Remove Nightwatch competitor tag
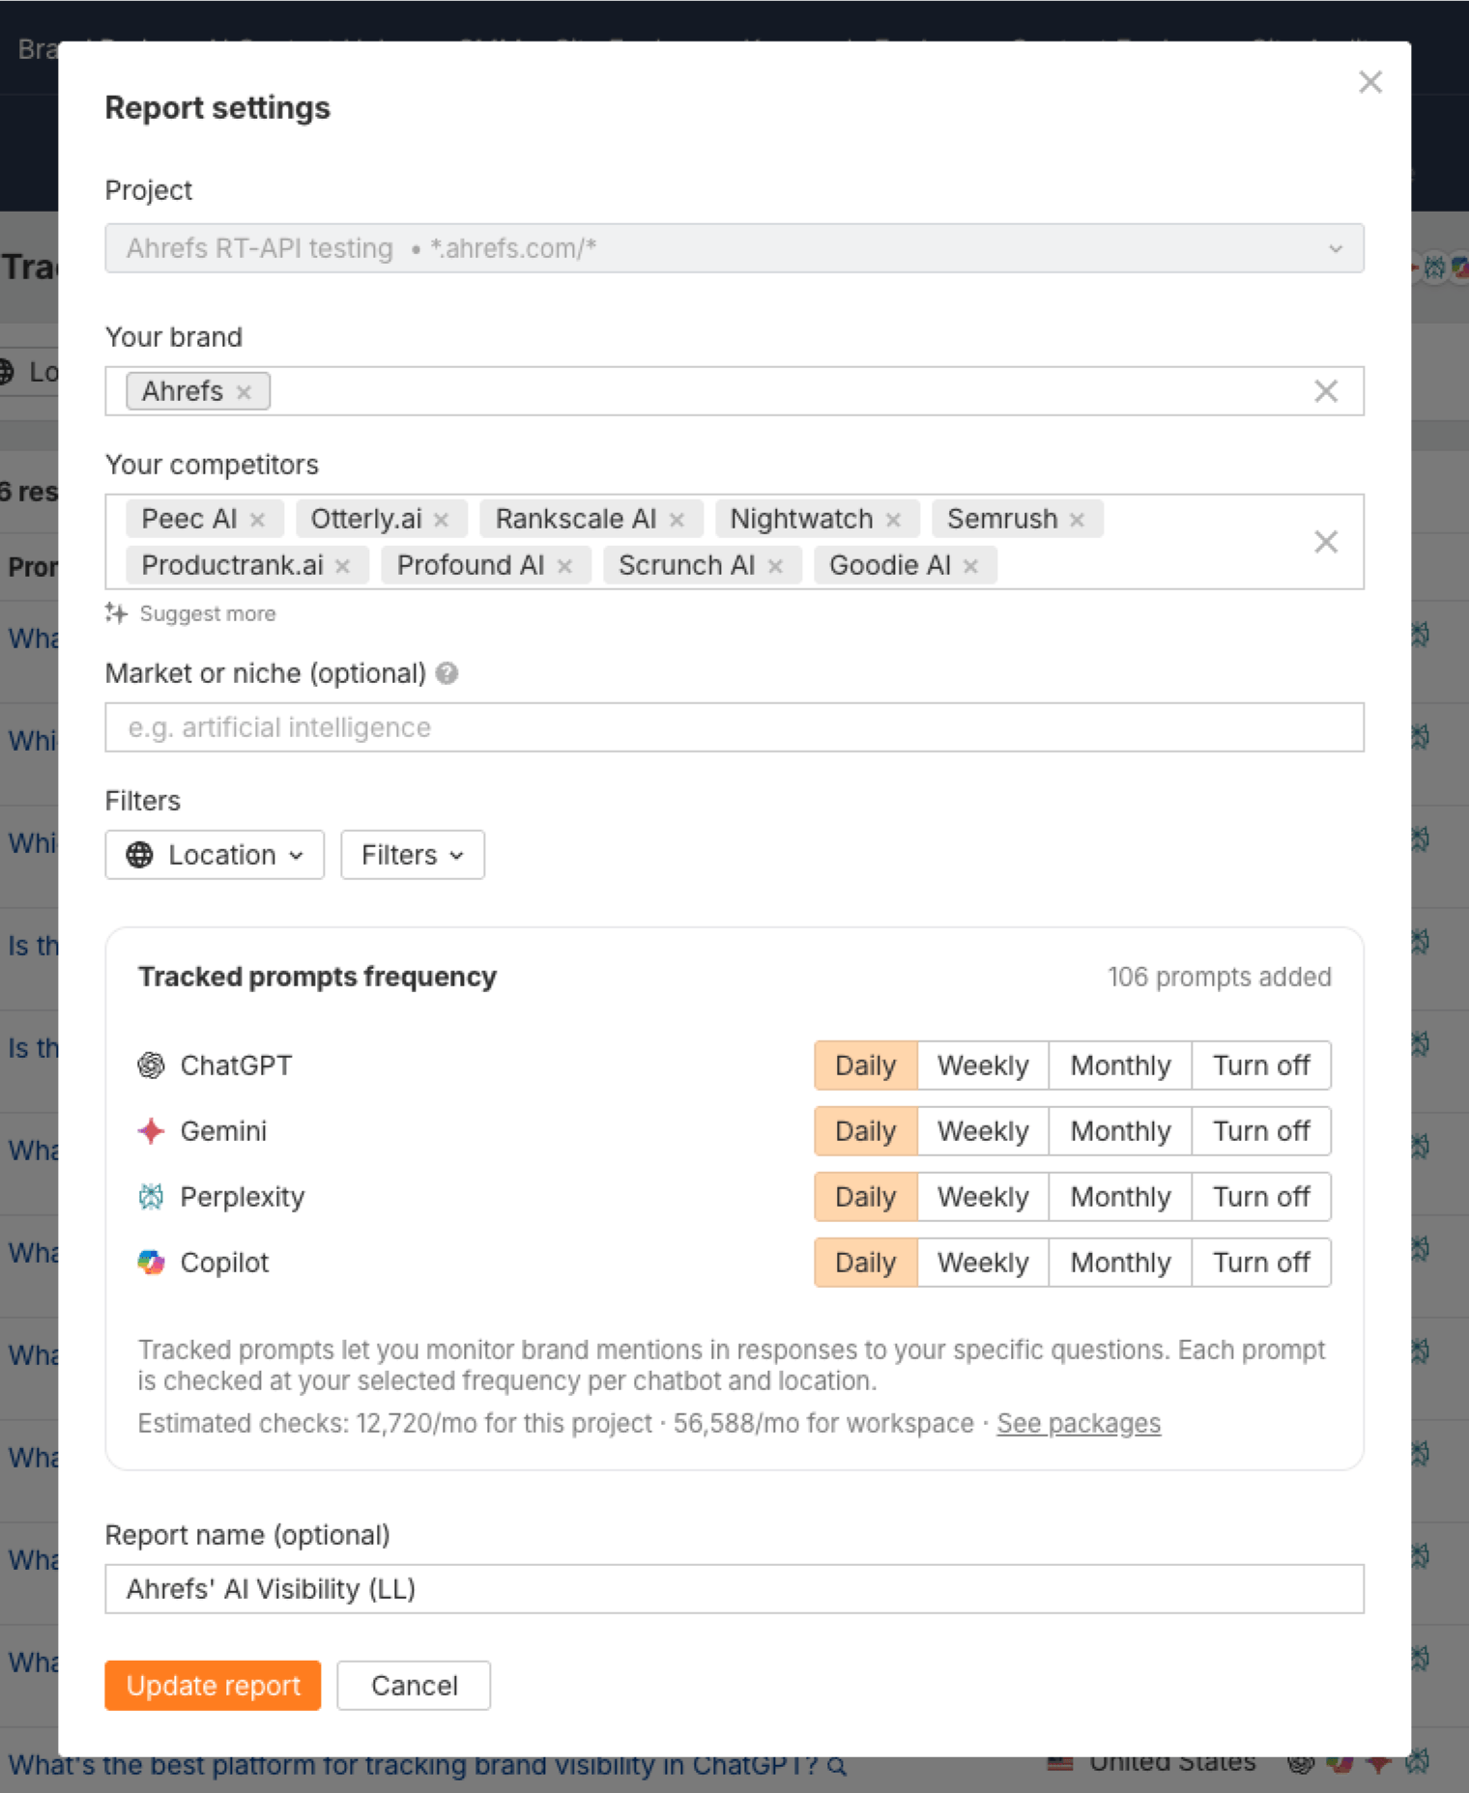This screenshot has height=1793, width=1469. point(893,520)
